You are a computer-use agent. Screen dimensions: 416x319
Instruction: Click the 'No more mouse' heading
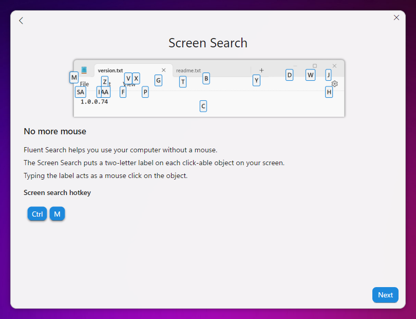coord(55,131)
